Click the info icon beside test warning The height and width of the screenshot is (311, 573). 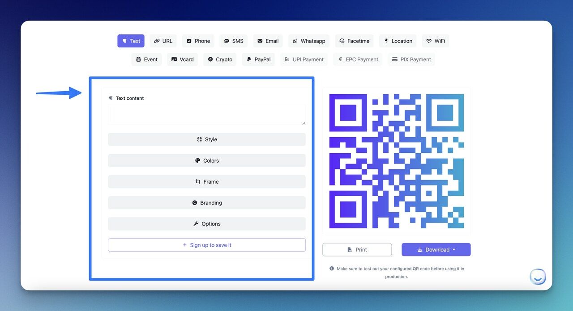click(x=332, y=269)
